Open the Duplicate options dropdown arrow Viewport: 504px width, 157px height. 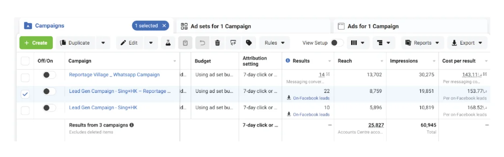point(103,43)
